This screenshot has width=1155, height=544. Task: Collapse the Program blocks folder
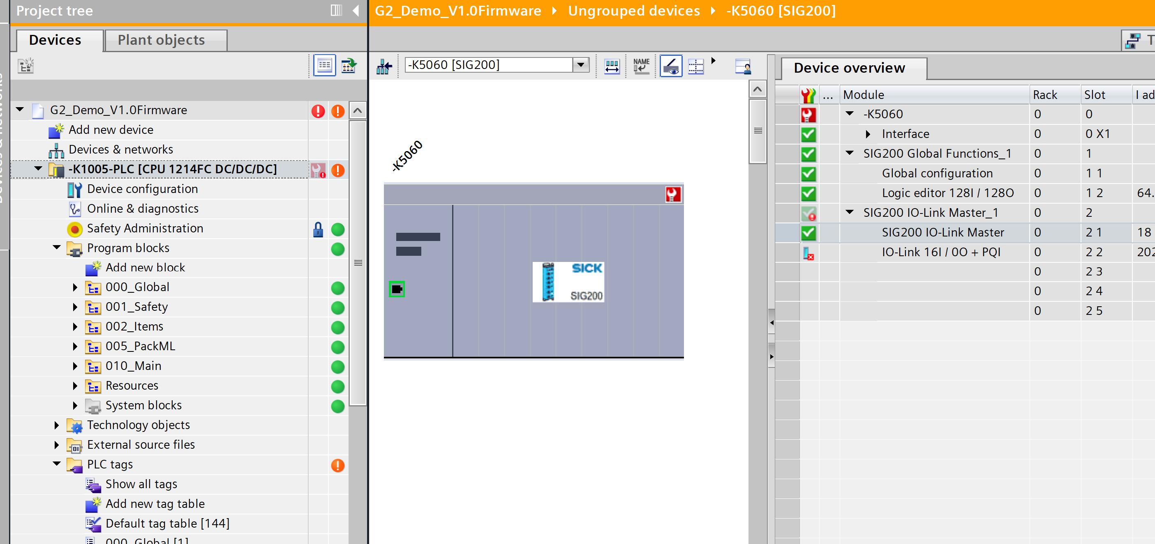pos(57,248)
